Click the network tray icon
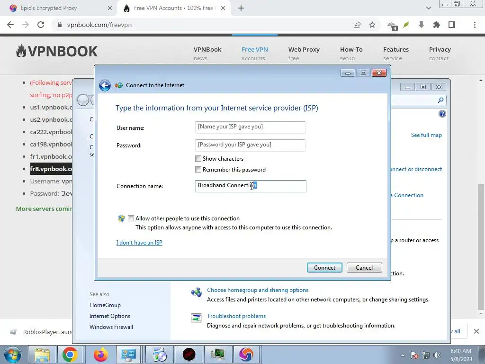The height and width of the screenshot is (364, 485). (426, 355)
